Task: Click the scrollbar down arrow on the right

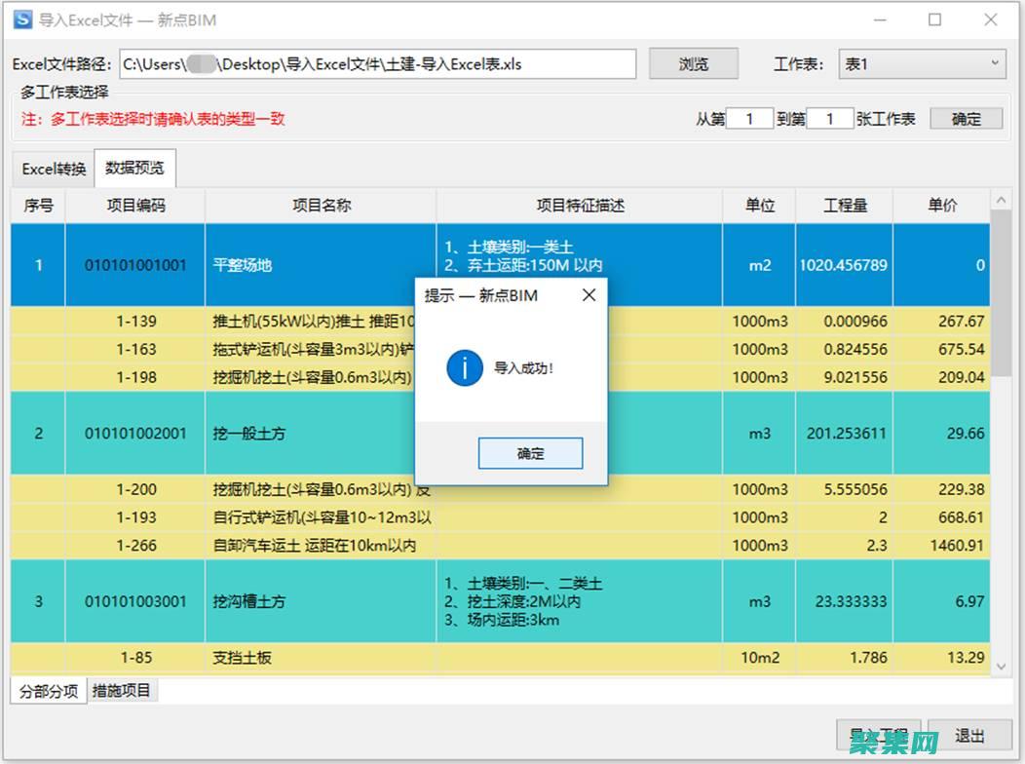Action: [1003, 668]
